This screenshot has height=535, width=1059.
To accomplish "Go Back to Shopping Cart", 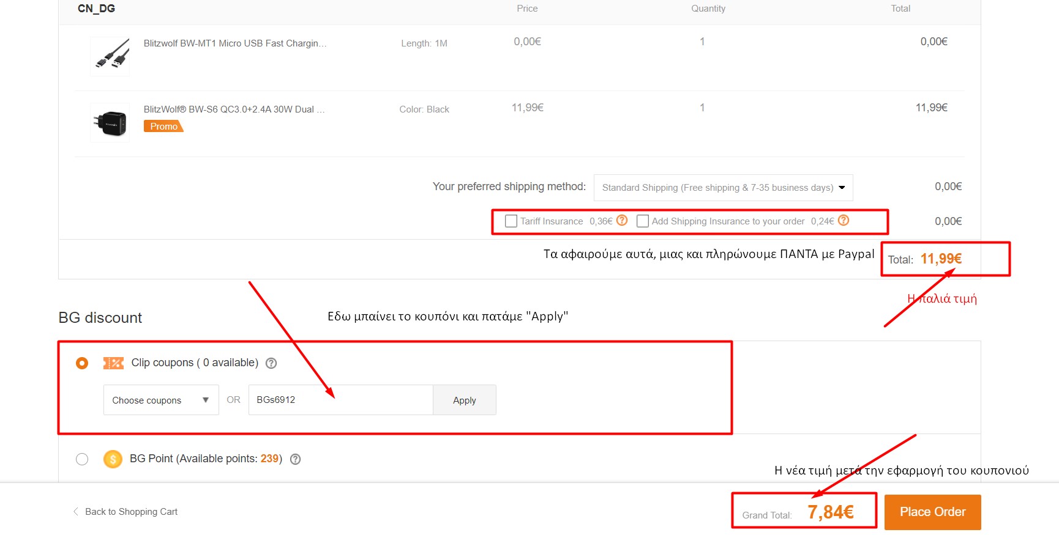I will (x=131, y=512).
